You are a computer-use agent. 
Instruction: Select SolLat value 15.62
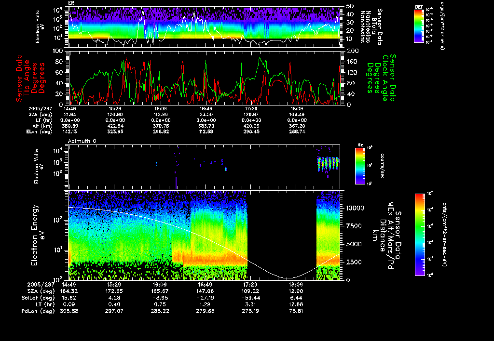click(69, 298)
